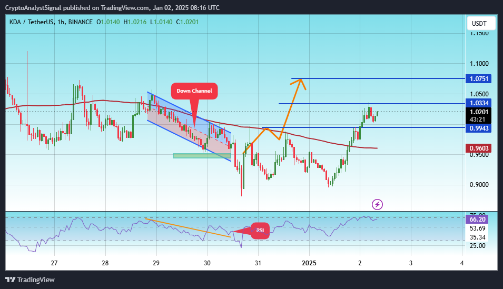Click the 25.00 RSI scale value

477,246
